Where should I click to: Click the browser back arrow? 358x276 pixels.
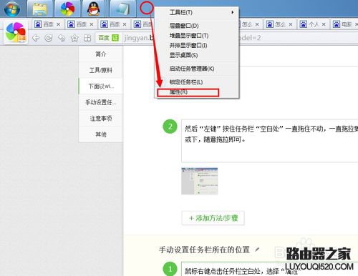[36, 38]
